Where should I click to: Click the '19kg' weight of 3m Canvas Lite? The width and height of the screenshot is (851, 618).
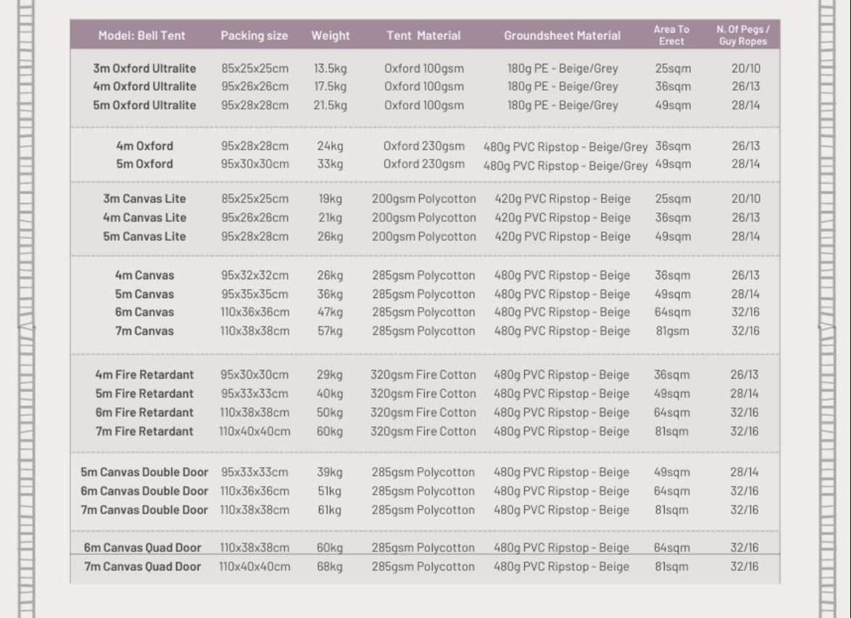330,199
